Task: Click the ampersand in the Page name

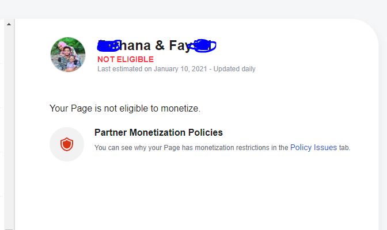Action: 160,45
